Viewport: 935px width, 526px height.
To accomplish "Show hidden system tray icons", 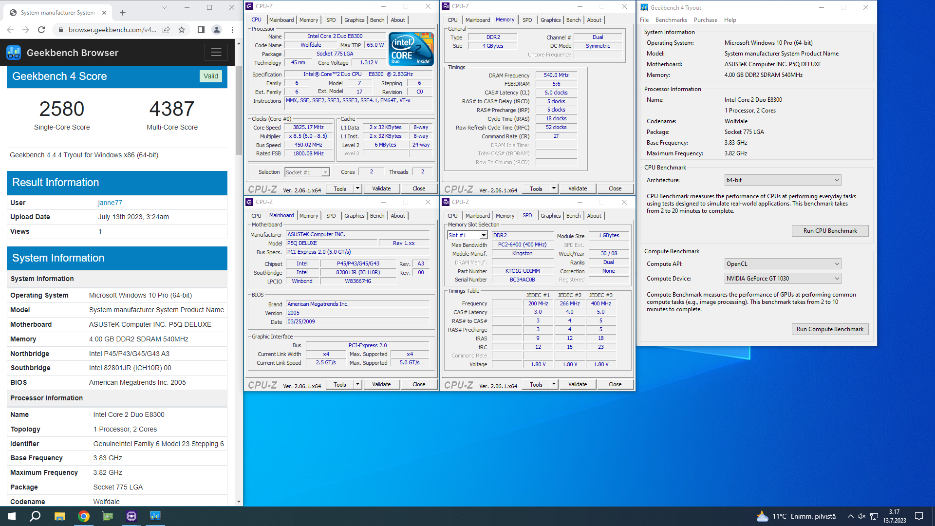I will click(x=850, y=516).
